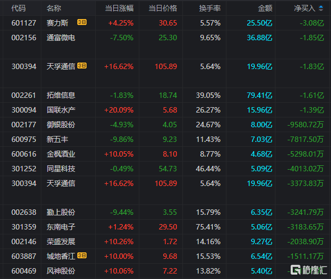Open the 风神股份 stock name
331x279 pixels.
pyautogui.click(x=61, y=271)
